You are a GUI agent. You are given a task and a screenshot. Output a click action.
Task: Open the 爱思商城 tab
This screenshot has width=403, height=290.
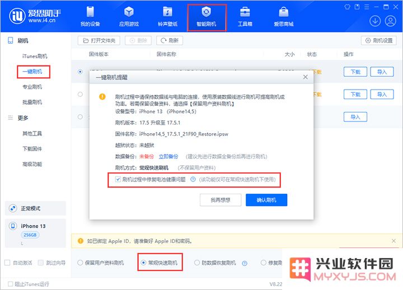point(283,16)
